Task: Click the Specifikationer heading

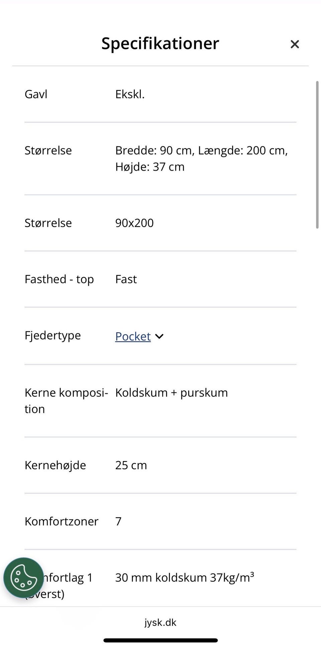Action: click(x=160, y=43)
